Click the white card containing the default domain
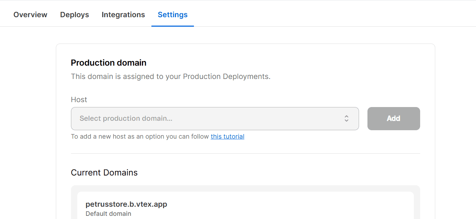Screen dimensions: 476x219 click(281, 207)
